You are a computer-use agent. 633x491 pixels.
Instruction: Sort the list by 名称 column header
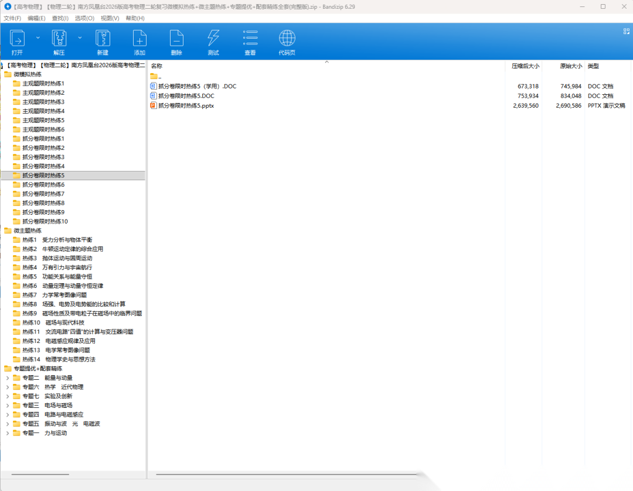click(156, 66)
